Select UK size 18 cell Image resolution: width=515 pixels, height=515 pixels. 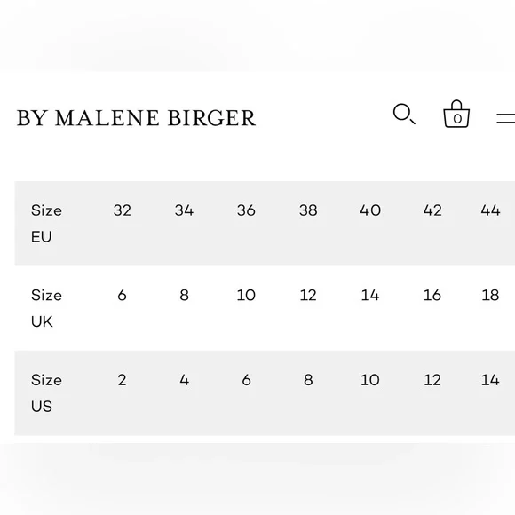490,295
